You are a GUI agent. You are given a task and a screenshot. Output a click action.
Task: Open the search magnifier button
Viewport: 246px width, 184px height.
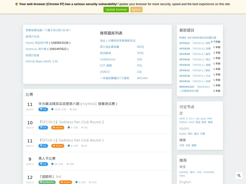pyautogui.click(x=239, y=175)
